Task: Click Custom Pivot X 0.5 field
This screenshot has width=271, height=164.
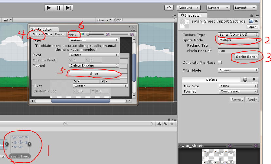Action: pos(84,91)
